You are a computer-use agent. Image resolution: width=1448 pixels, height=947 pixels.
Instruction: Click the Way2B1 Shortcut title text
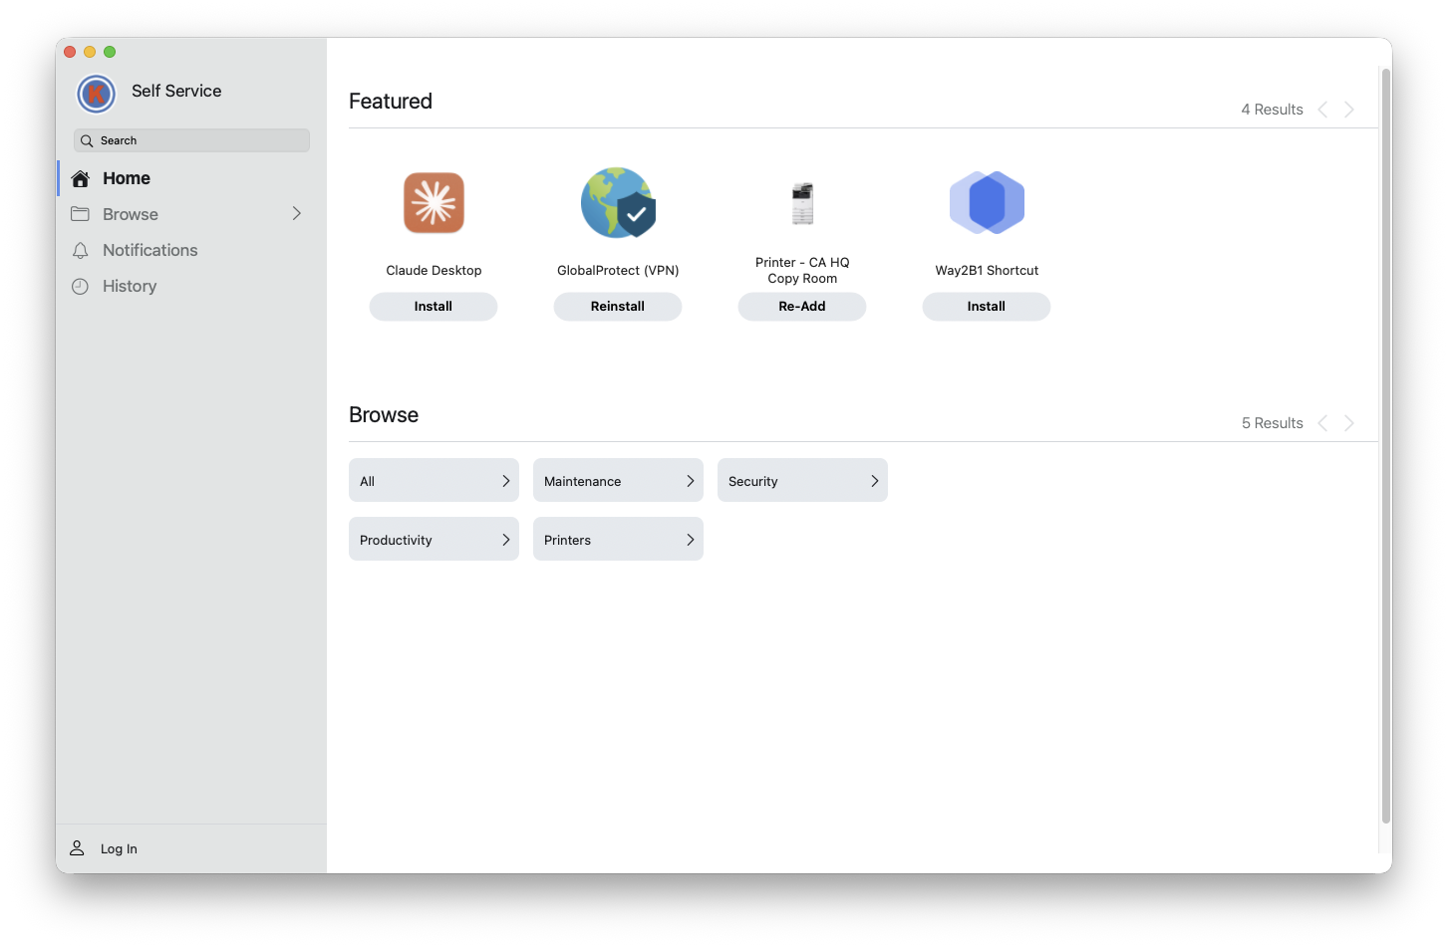(x=987, y=271)
